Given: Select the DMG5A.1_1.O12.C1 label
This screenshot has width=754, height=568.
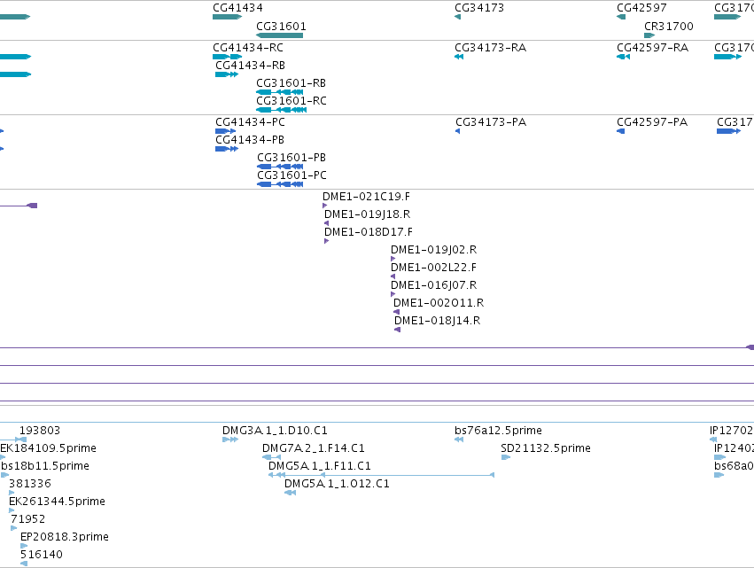Looking at the screenshot, I should 337,485.
